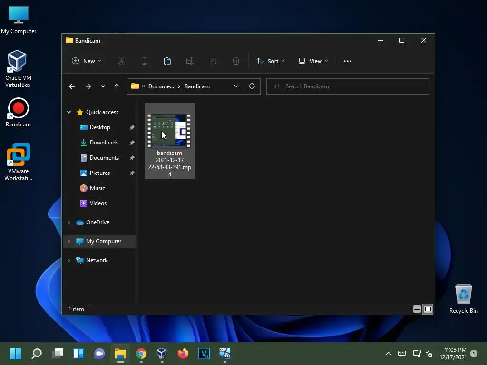
Task: Open the Windows Start menu
Action: click(15, 354)
